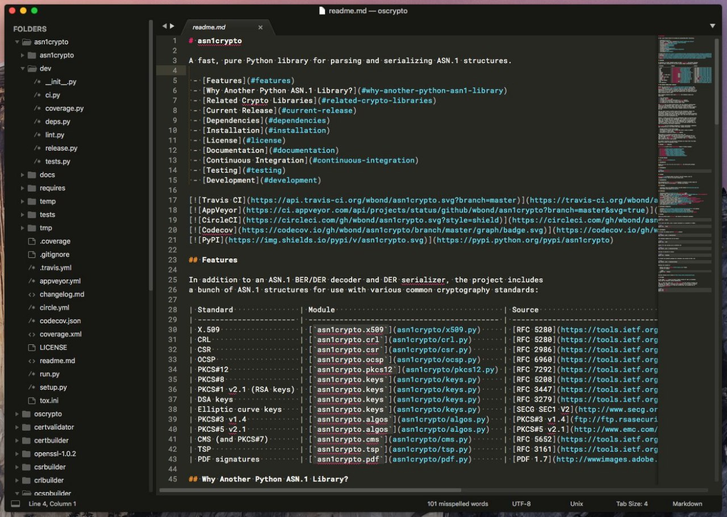Viewport: 727px width, 517px height.
Task: Expand the csrbuilder folder
Action: (x=18, y=467)
